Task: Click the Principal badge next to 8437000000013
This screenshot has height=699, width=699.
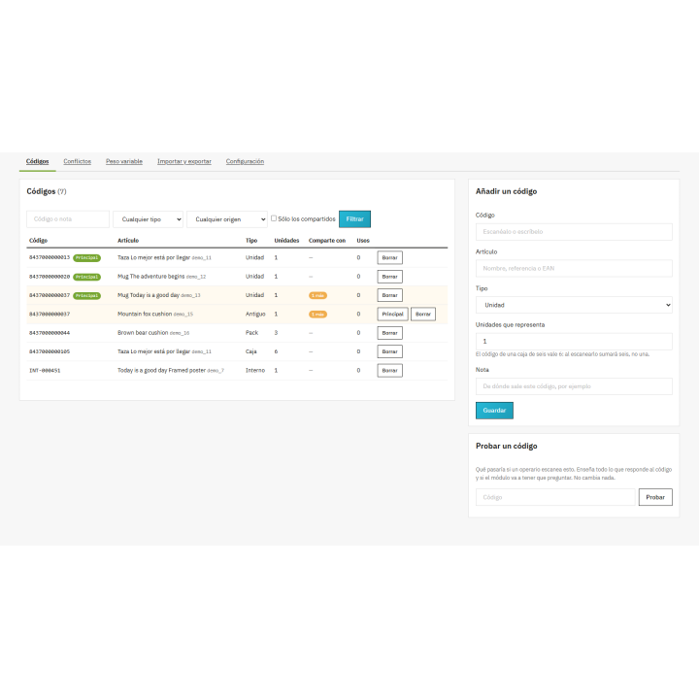Action: 87,258
